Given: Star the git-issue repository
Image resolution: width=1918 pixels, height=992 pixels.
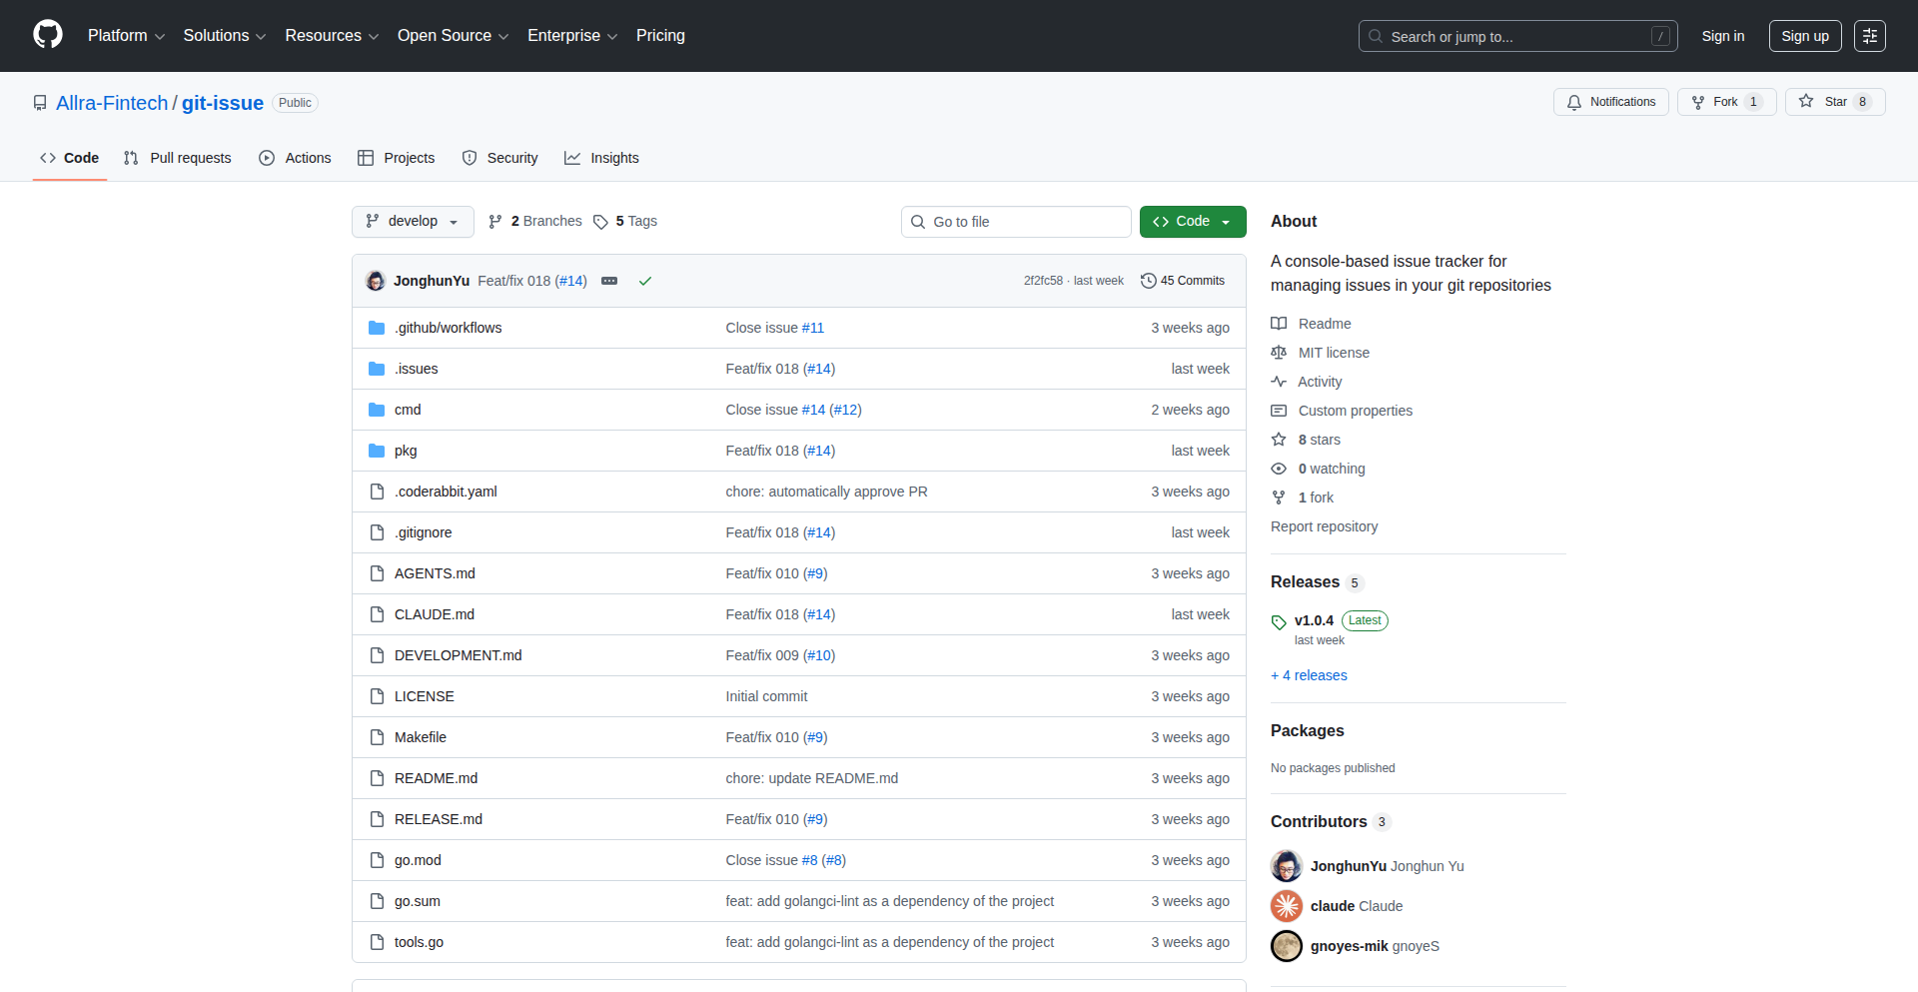Looking at the screenshot, I should [x=1834, y=101].
